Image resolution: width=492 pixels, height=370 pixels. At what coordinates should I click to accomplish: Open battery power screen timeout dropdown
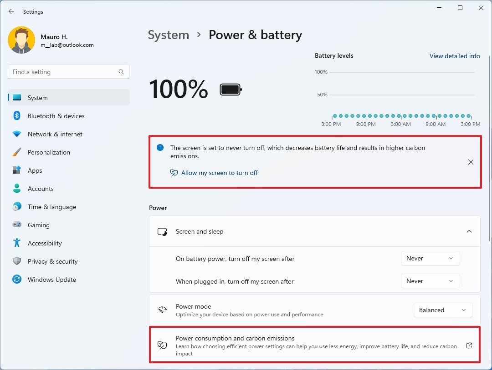pyautogui.click(x=430, y=258)
